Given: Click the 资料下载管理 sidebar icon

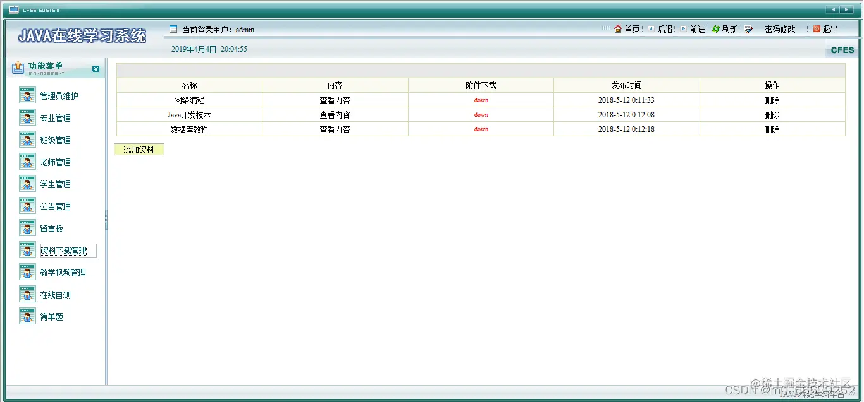Looking at the screenshot, I should tap(27, 250).
